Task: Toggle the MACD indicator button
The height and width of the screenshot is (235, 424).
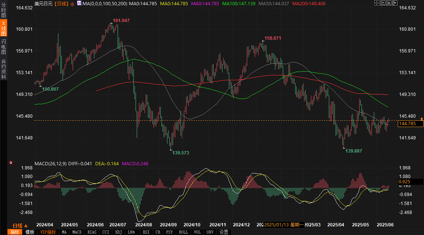Action: click(77, 232)
